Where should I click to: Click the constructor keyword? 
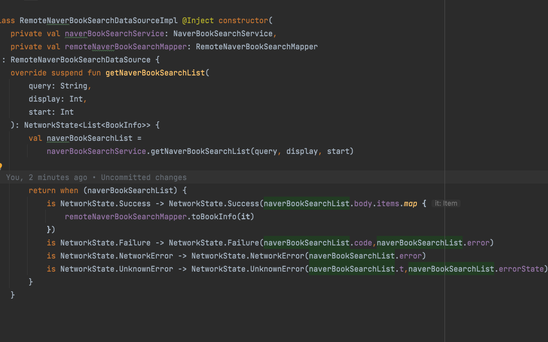click(x=243, y=21)
